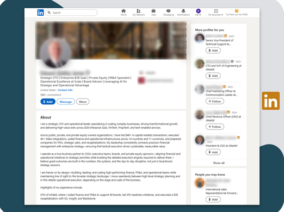The image size is (284, 212).
Task: Click the verified badge beside CTO profile
Action: [x=232, y=61]
